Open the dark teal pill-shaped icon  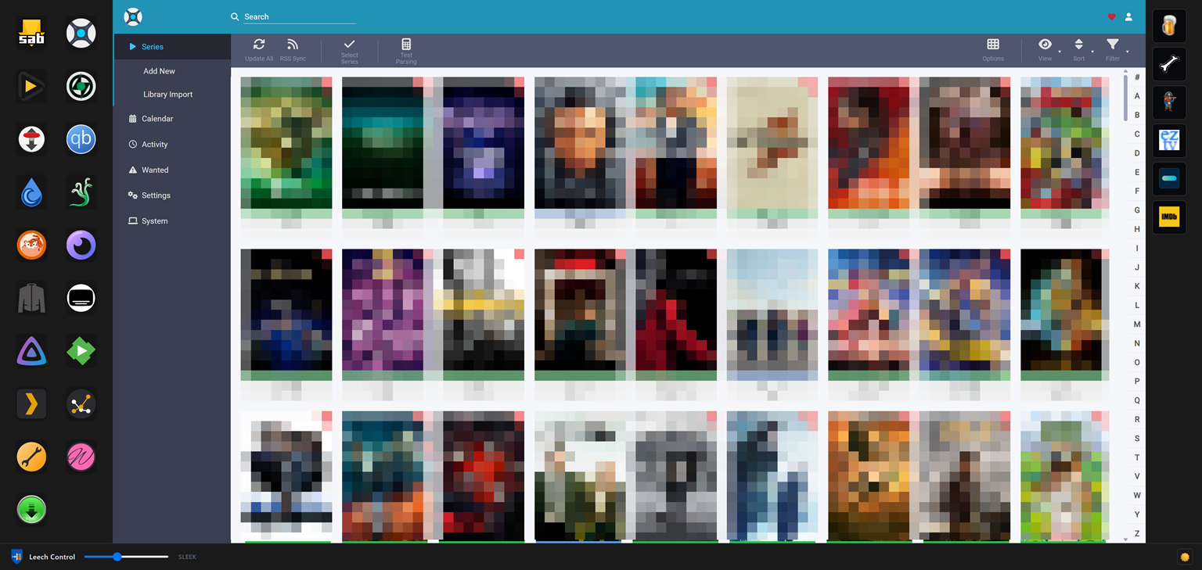click(x=1169, y=178)
